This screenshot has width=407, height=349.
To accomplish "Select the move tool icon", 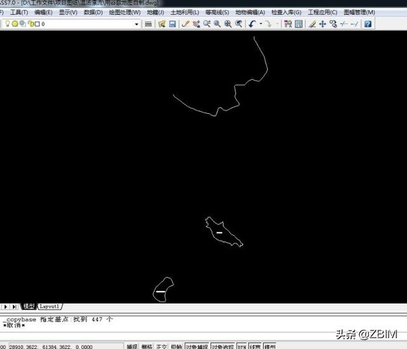I will 322,24.
